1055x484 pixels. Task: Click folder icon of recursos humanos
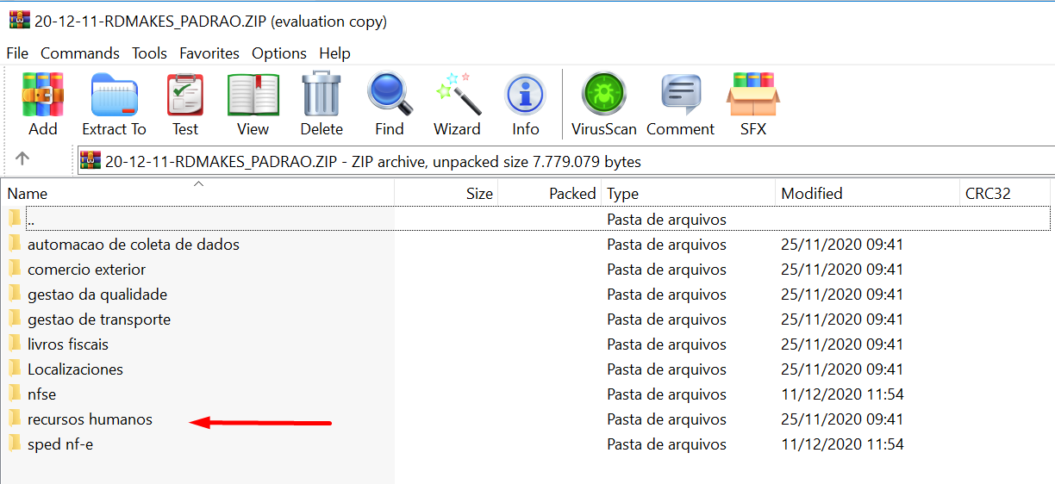click(x=15, y=419)
